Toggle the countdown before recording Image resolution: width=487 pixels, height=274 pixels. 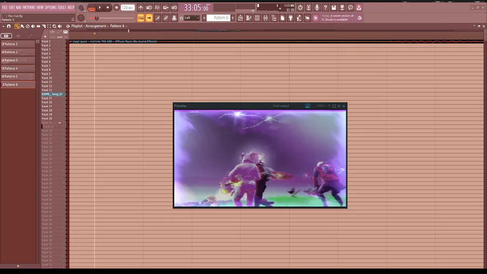click(x=157, y=8)
